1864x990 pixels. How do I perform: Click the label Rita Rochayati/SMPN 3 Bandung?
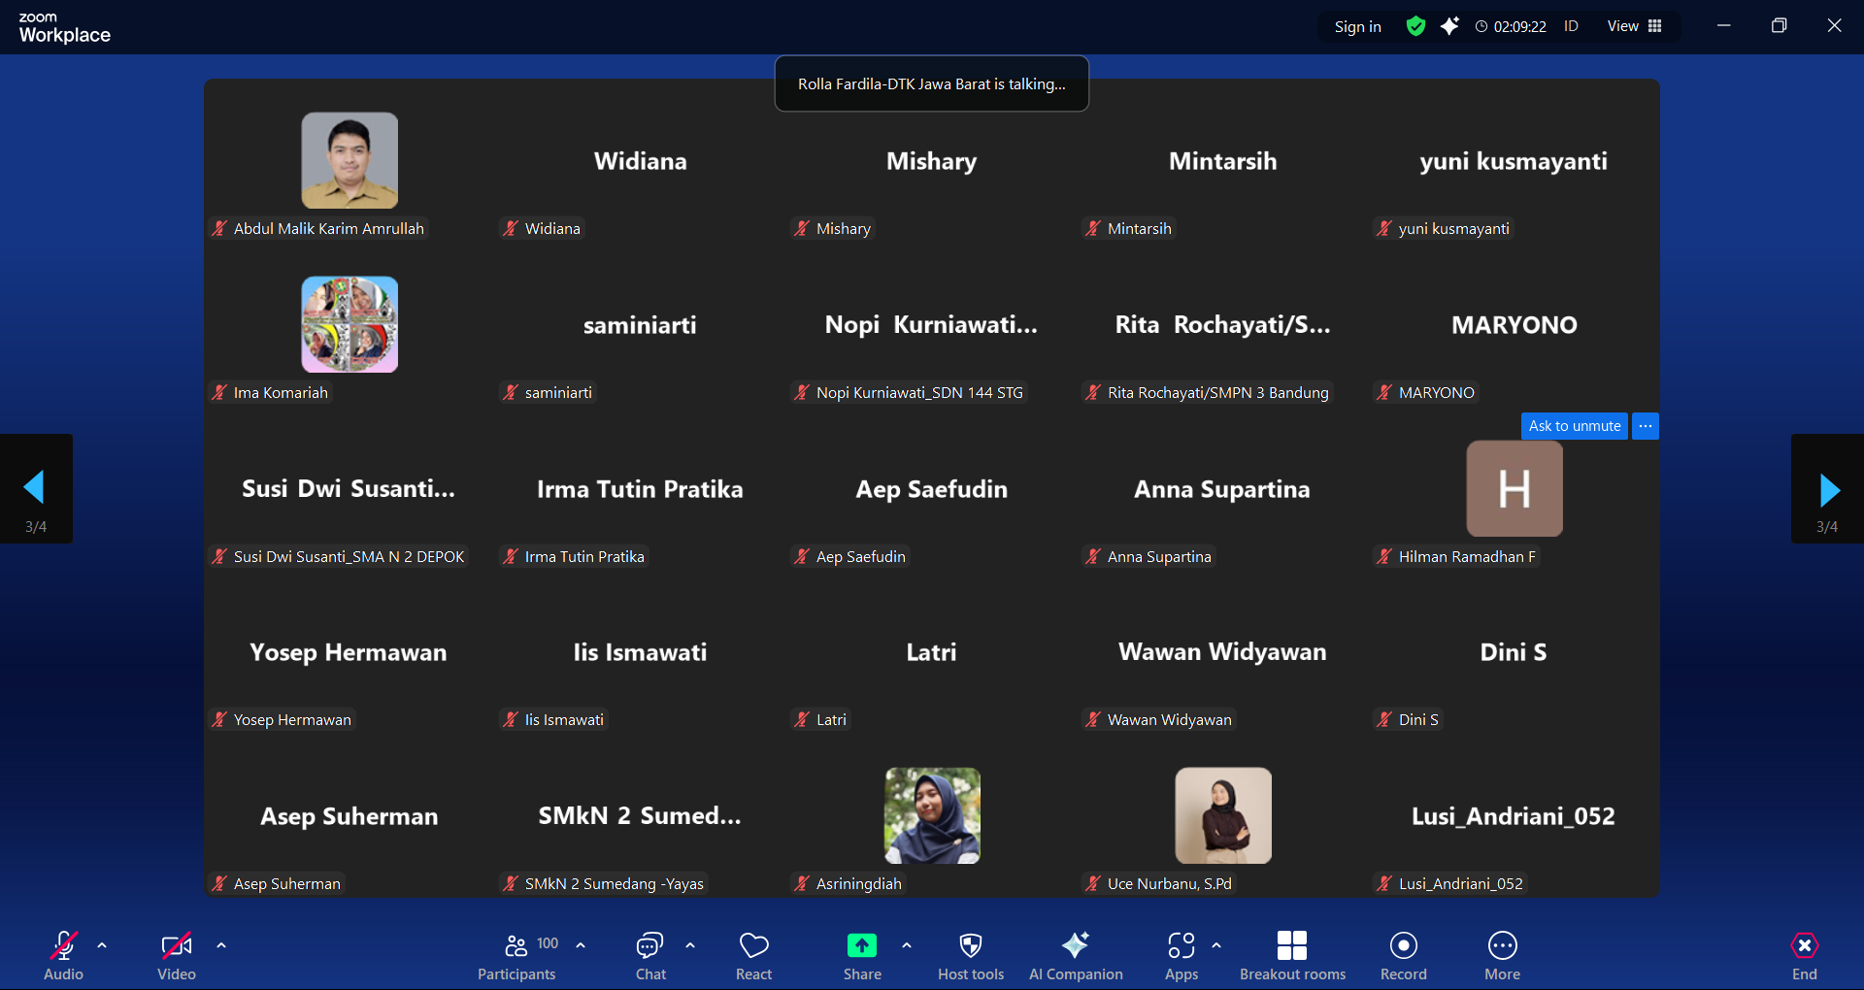click(1217, 392)
